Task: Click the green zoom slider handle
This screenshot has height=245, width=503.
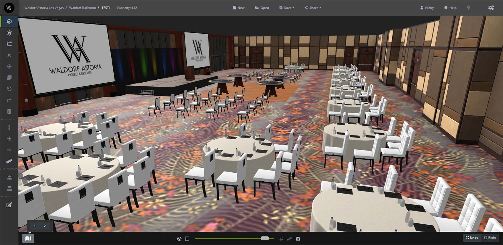Action: pyautogui.click(x=265, y=238)
